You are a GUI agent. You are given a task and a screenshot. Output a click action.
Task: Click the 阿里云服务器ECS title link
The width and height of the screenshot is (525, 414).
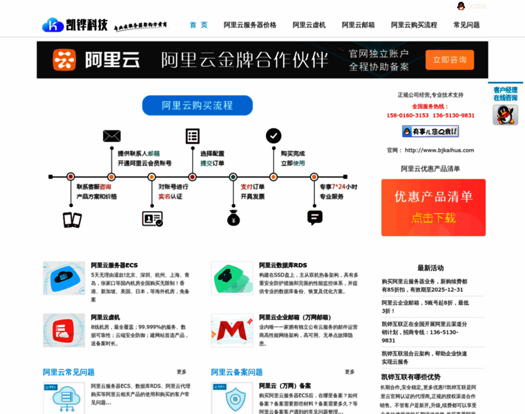pos(114,265)
